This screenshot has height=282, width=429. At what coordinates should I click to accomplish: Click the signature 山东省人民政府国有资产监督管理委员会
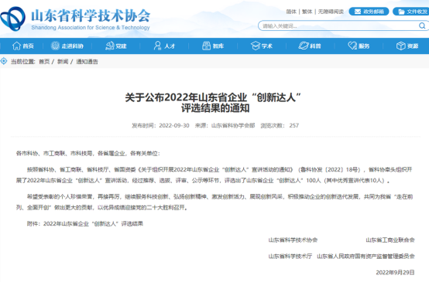click(366, 256)
